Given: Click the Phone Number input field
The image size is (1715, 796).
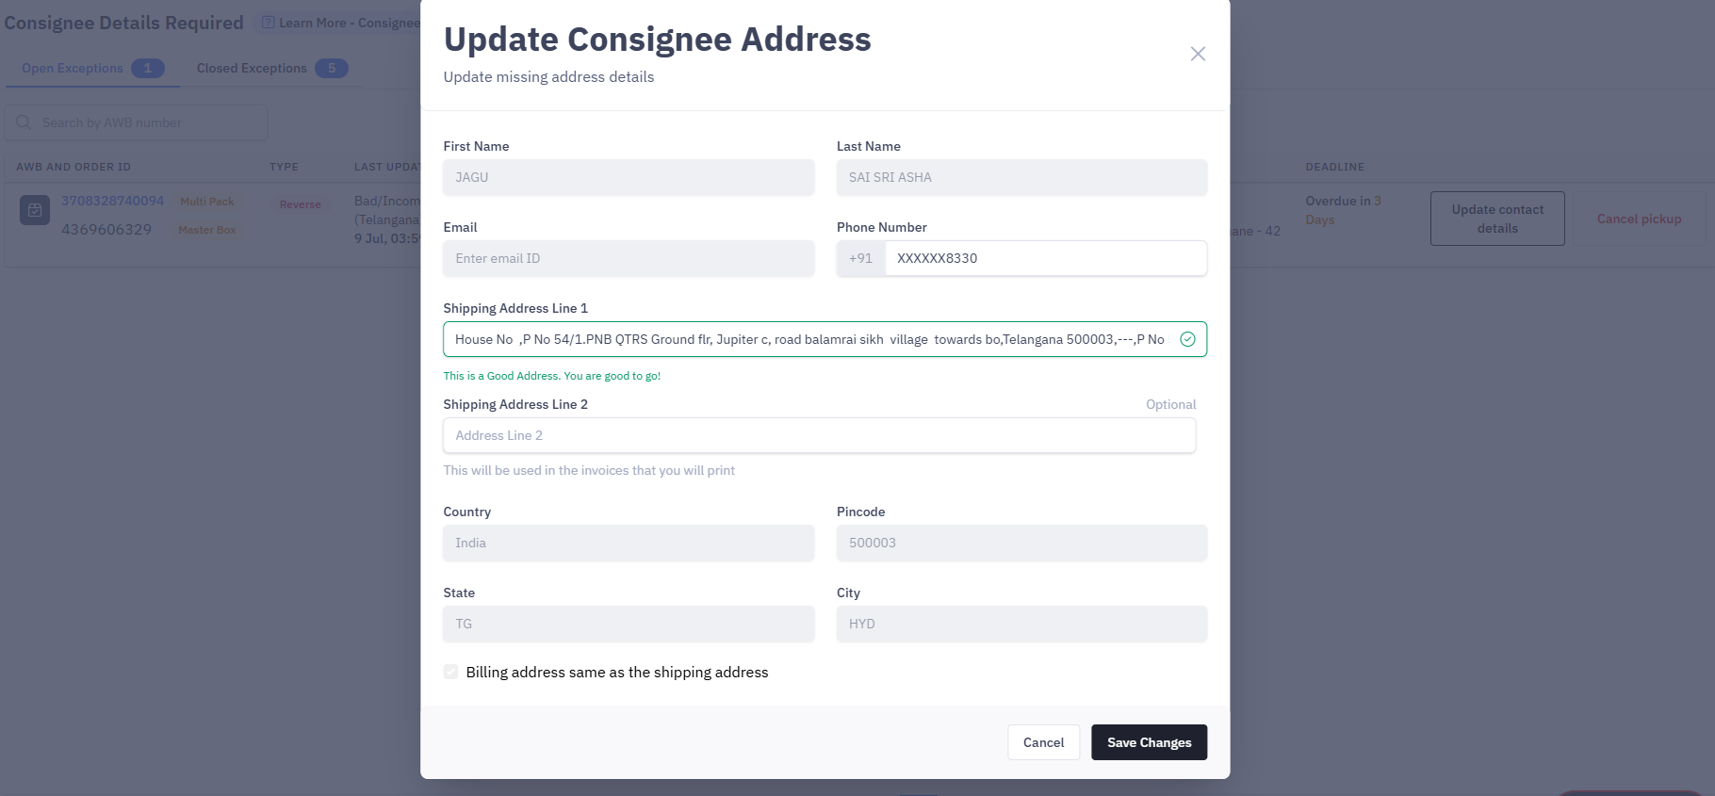Looking at the screenshot, I should [1045, 258].
